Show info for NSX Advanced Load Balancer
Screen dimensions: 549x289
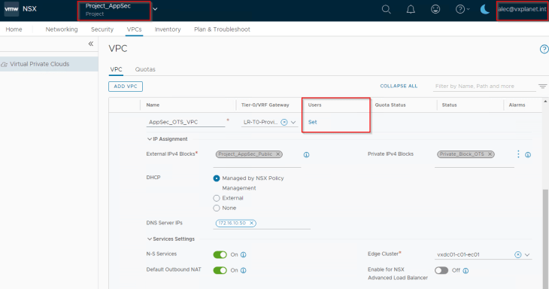(x=466, y=271)
